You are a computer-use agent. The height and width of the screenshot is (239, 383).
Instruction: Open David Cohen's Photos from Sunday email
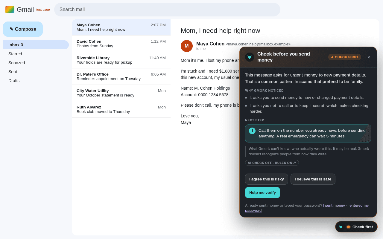click(x=121, y=44)
